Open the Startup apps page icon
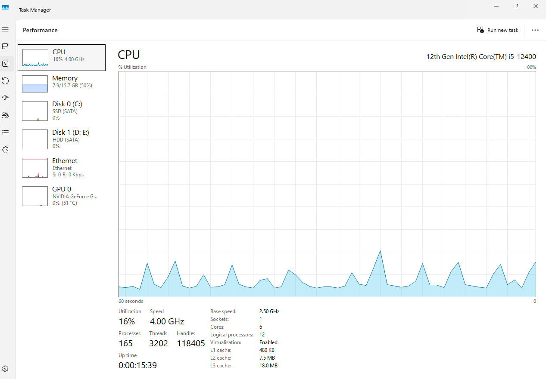The height and width of the screenshot is (379, 546). pyautogui.click(x=5, y=98)
